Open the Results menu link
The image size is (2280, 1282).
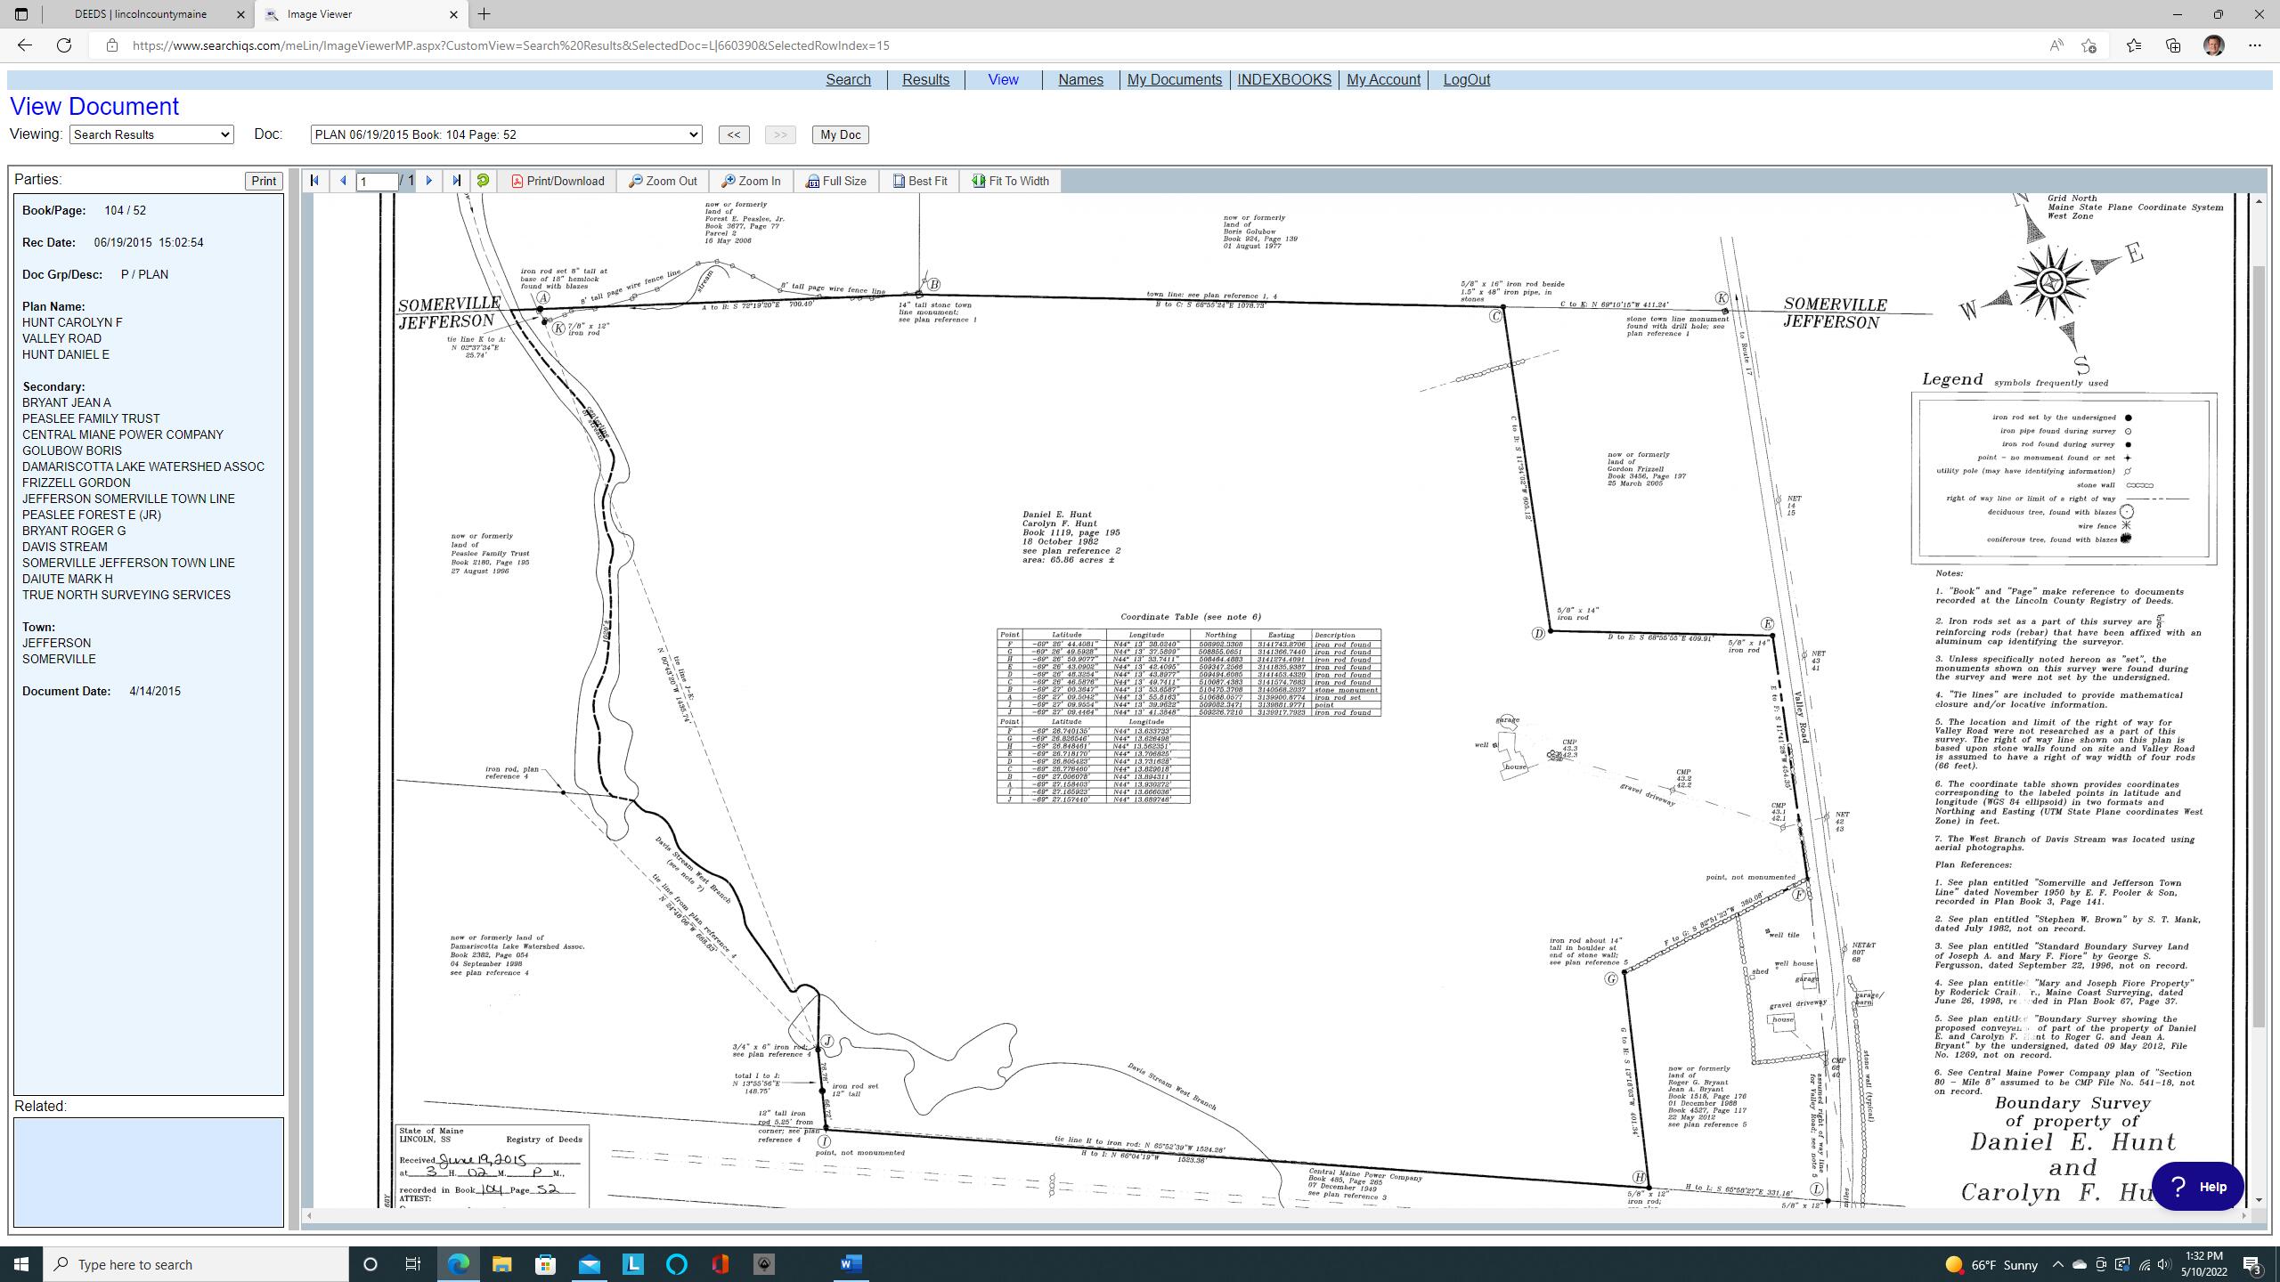point(925,79)
